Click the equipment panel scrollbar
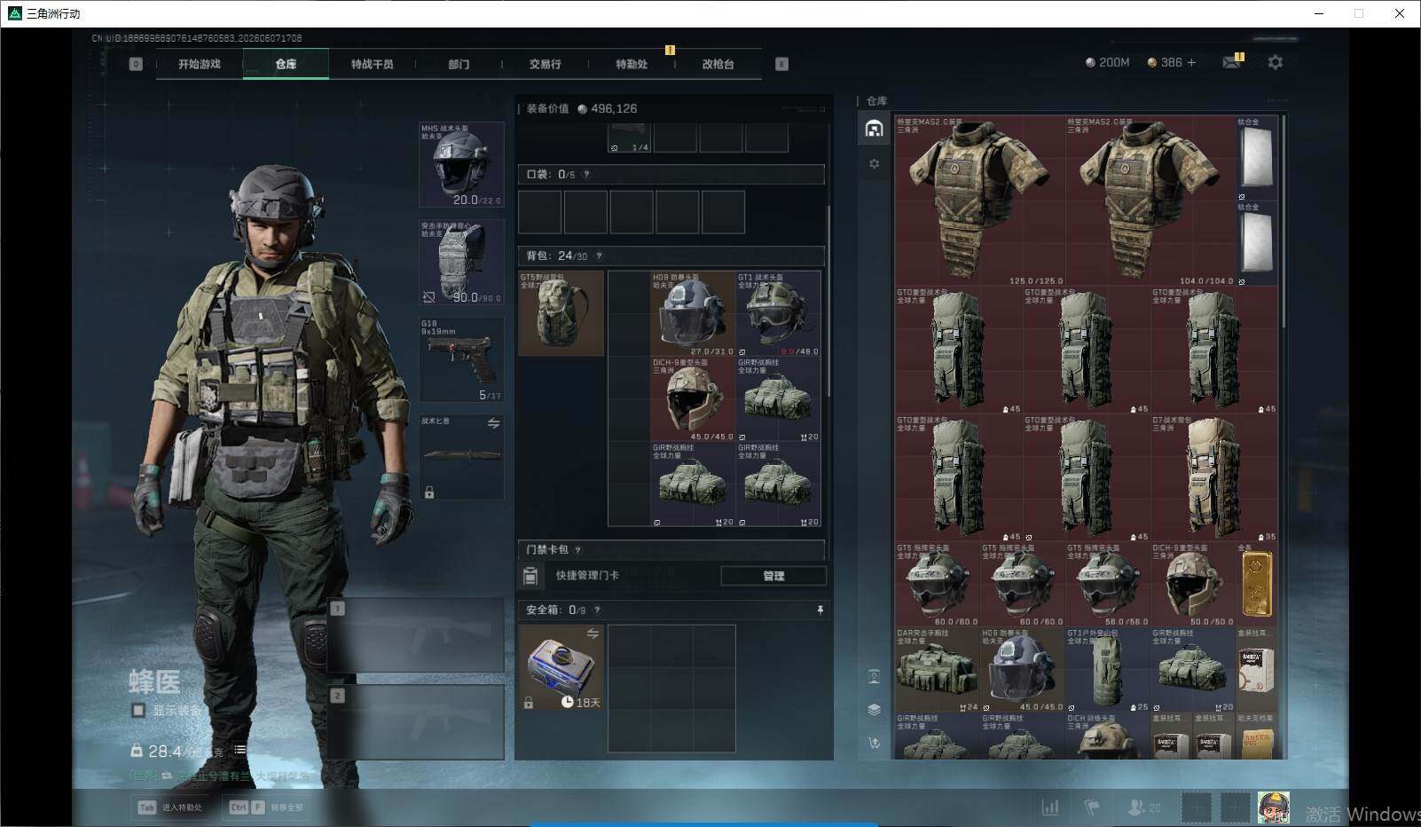 point(828,302)
